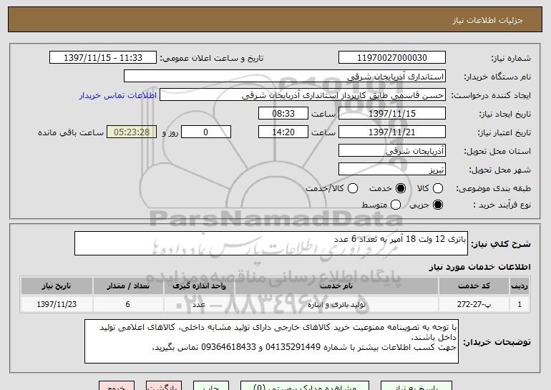Click the جزئیات اطلاعات نیاز page header
This screenshot has height=390, width=551.
pyautogui.click(x=487, y=20)
